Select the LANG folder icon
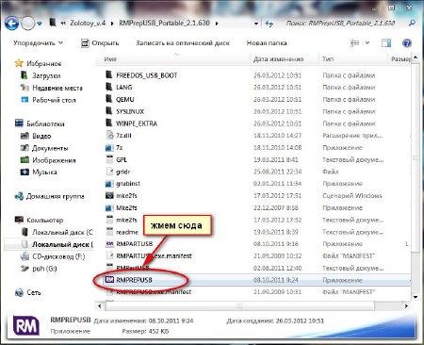The width and height of the screenshot is (424, 345). point(108,87)
